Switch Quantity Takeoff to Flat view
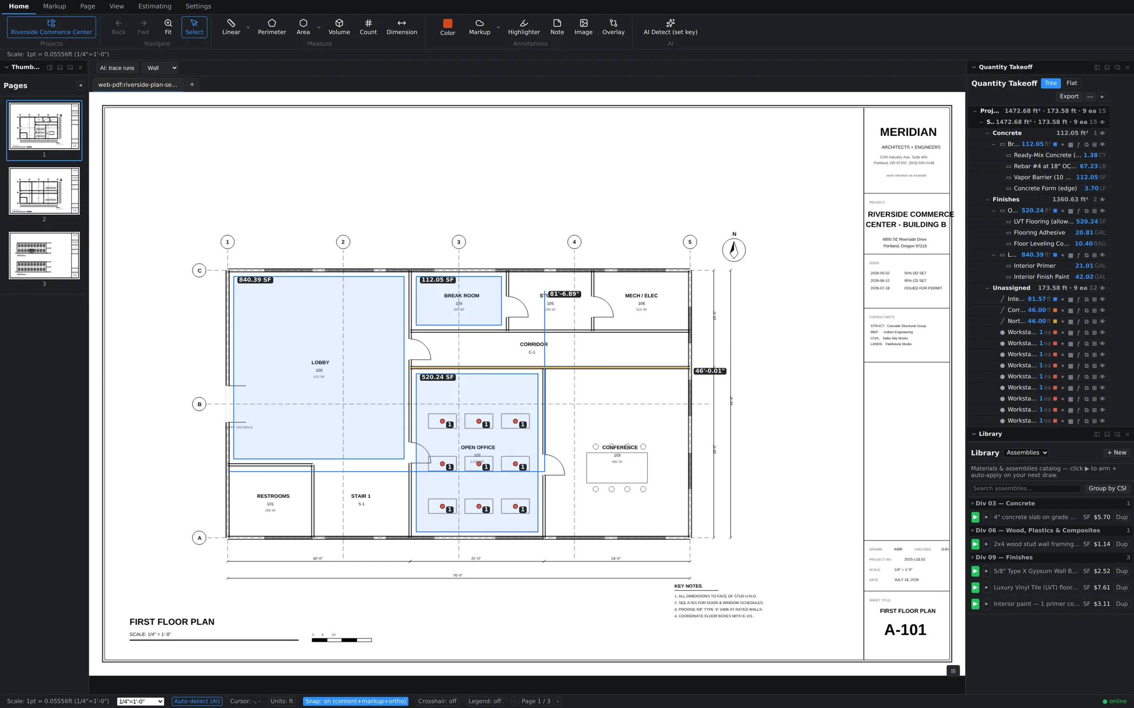The width and height of the screenshot is (1134, 708). click(1071, 83)
